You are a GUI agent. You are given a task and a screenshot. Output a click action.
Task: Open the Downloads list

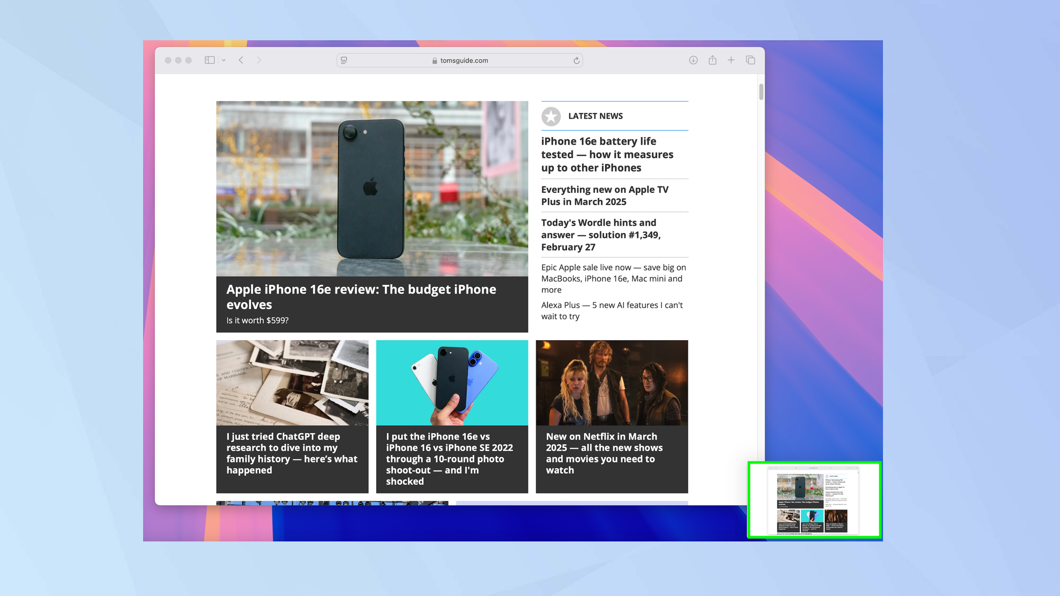693,60
